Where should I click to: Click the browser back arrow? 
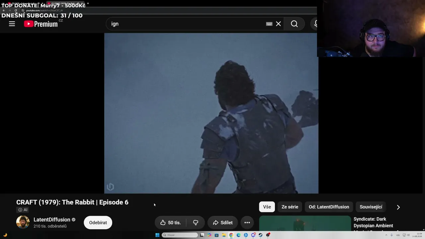4,10
